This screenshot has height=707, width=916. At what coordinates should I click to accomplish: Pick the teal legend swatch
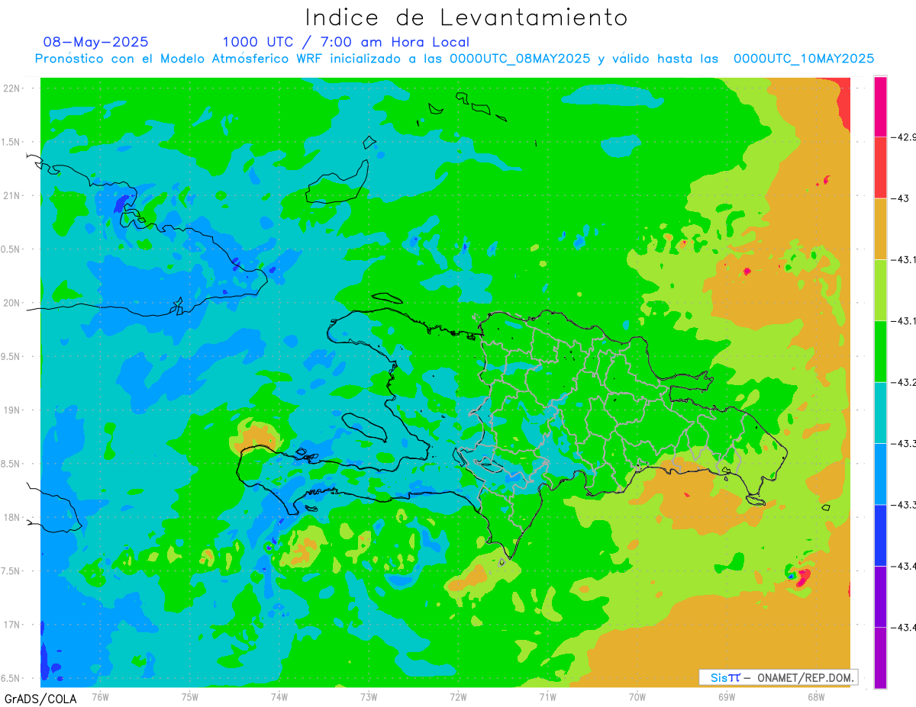click(880, 413)
